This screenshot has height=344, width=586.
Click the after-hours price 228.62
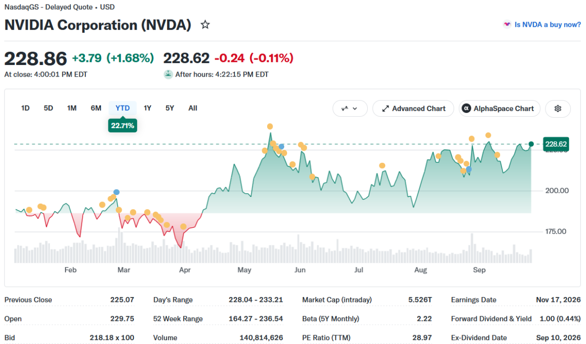click(x=186, y=58)
